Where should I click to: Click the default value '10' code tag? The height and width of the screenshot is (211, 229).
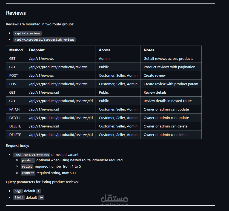click(x=41, y=197)
